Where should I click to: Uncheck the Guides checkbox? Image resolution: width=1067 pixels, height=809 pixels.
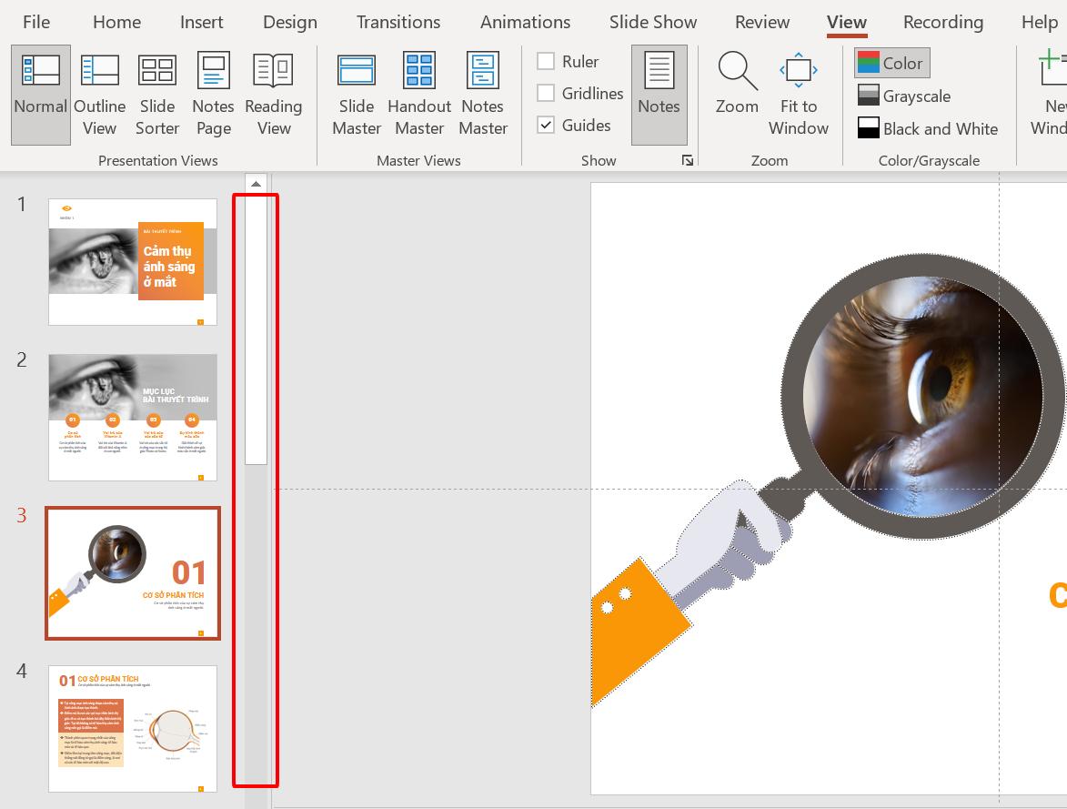(x=546, y=125)
